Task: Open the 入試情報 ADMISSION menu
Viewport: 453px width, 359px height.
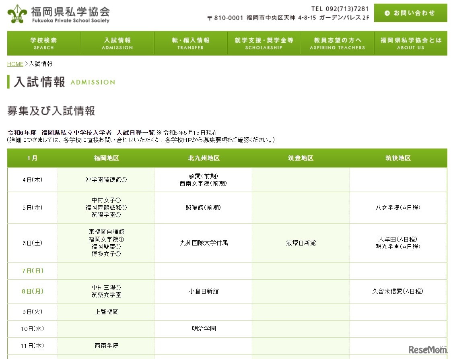Action: point(117,43)
